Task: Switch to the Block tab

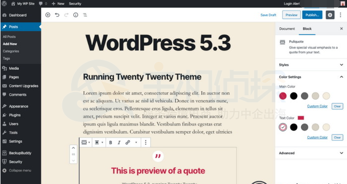Action: [x=307, y=29]
